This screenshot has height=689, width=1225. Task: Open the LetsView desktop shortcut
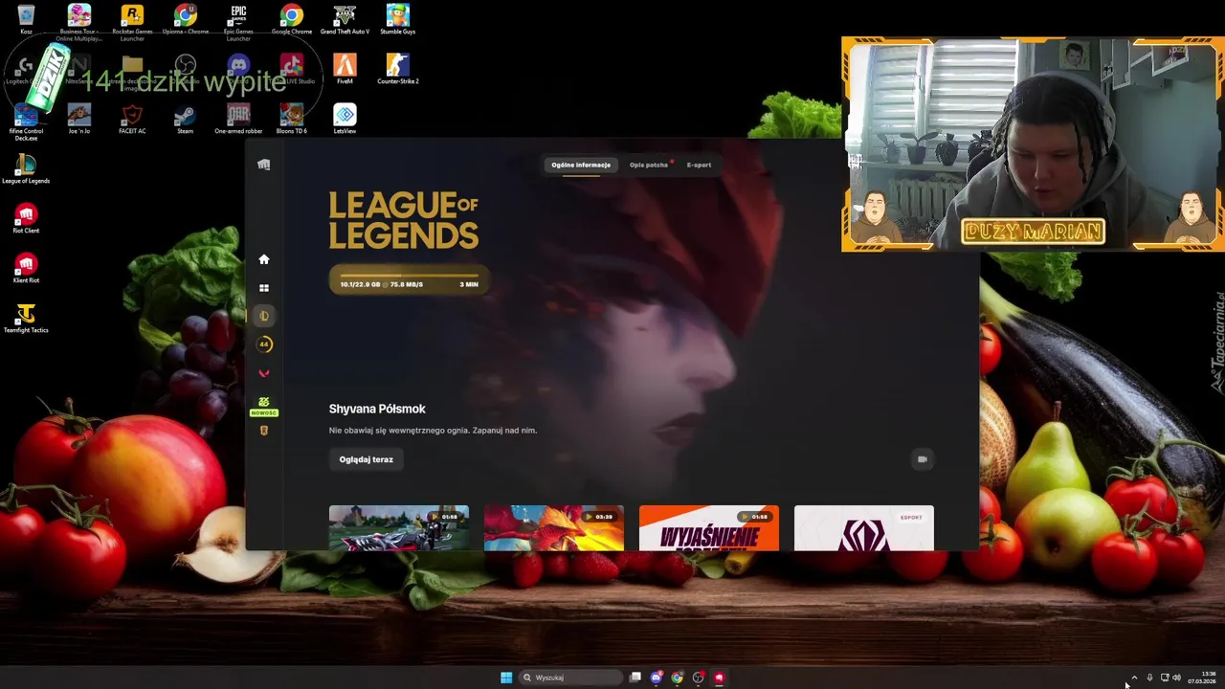point(345,119)
